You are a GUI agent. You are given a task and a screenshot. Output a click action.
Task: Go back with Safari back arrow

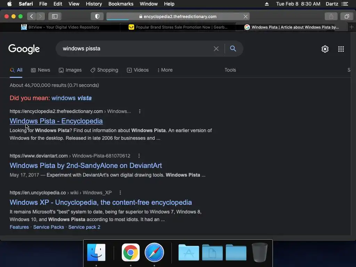(x=32, y=16)
